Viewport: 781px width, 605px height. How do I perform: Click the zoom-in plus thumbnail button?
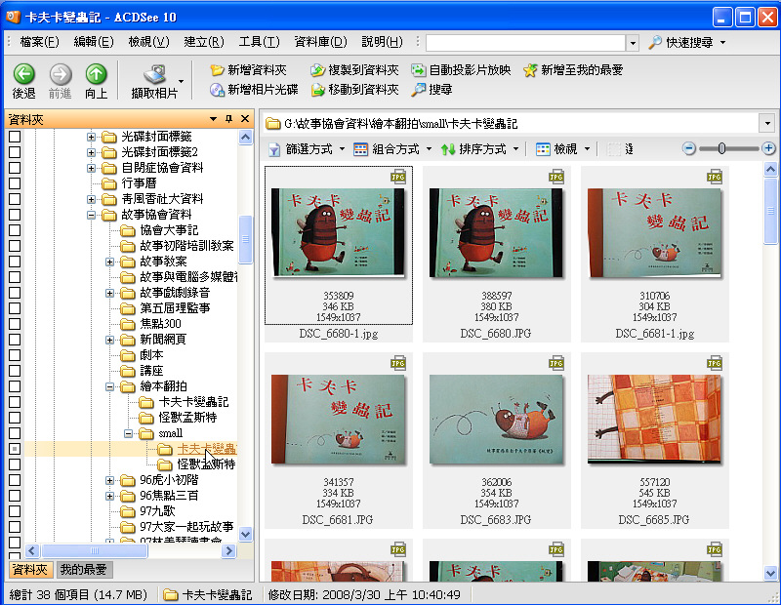pos(768,148)
